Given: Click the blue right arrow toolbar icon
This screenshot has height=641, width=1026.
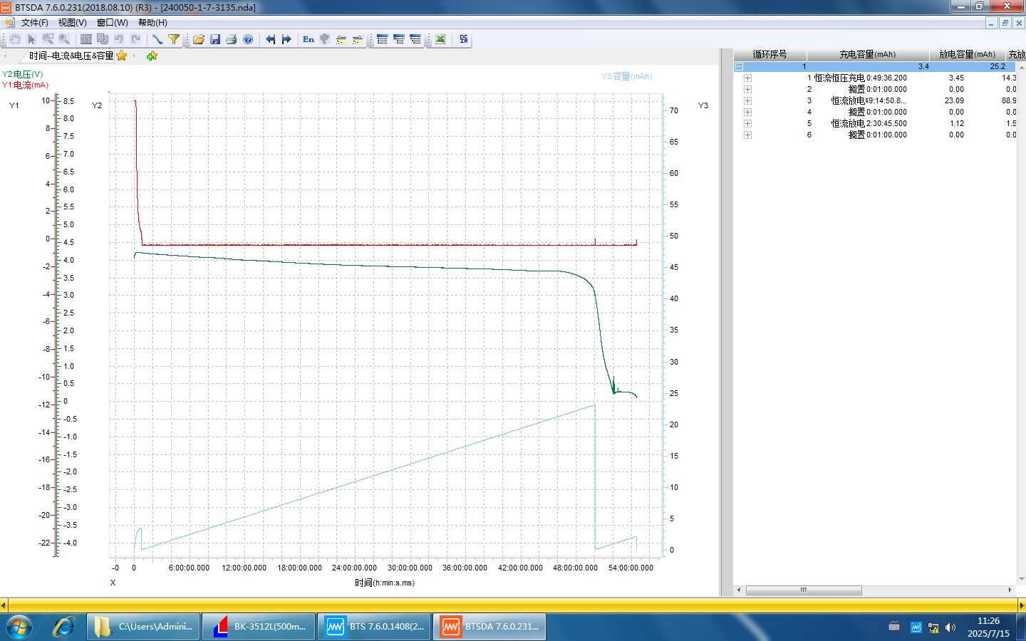Looking at the screenshot, I should 286,39.
